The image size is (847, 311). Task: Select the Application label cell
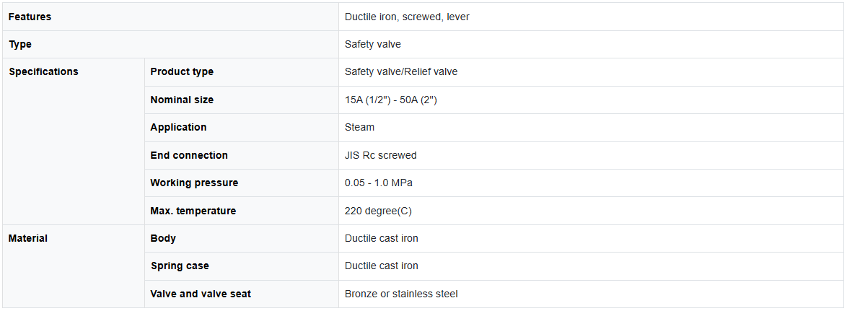pos(178,127)
